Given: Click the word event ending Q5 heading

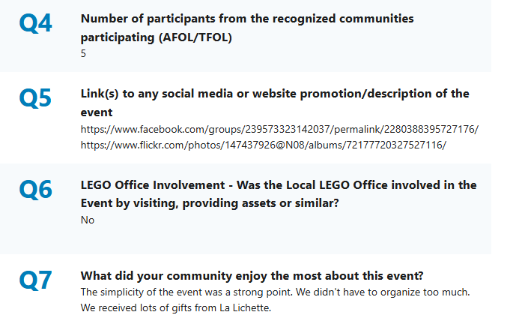Looking at the screenshot, I should pyautogui.click(x=97, y=112).
